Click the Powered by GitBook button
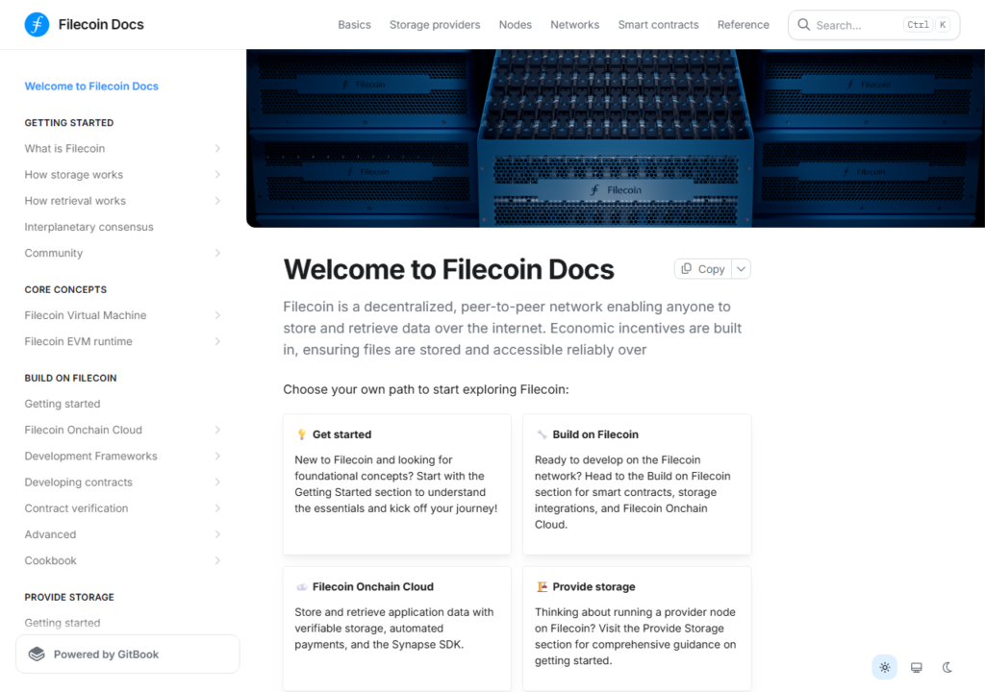Viewport: 985px width, 692px height. [128, 655]
